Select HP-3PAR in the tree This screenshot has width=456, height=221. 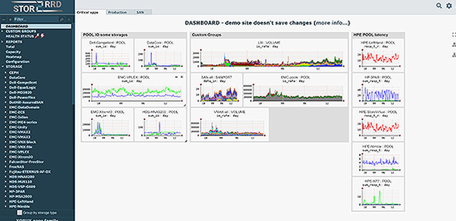coord(17,192)
